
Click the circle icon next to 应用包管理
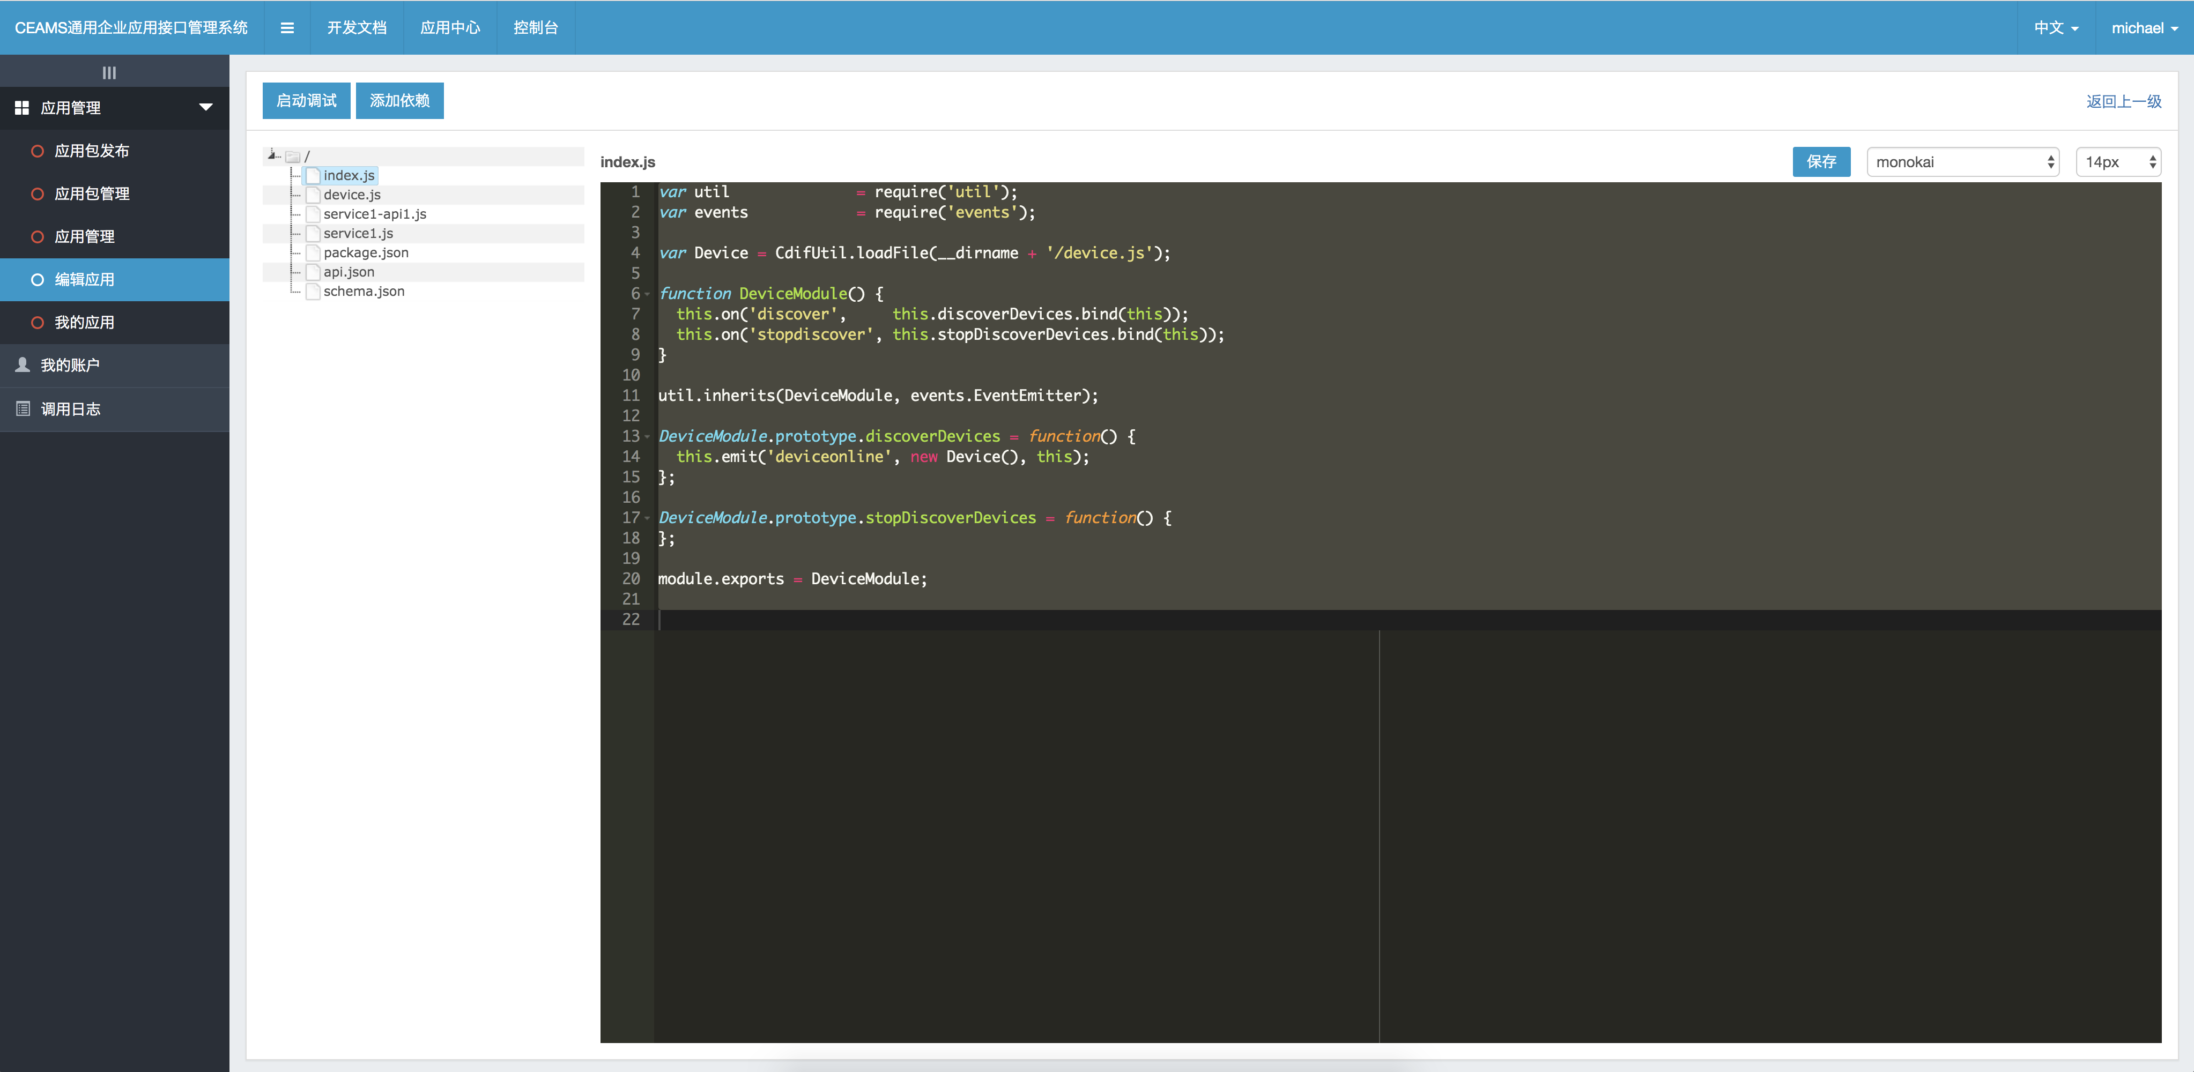38,194
